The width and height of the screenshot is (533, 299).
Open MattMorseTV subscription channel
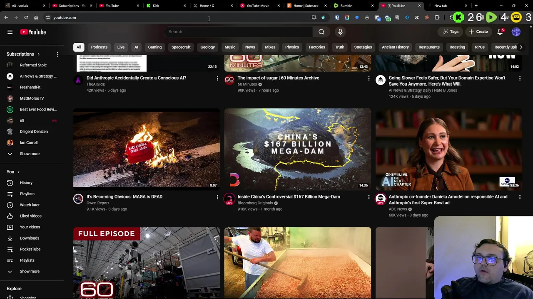click(x=32, y=98)
